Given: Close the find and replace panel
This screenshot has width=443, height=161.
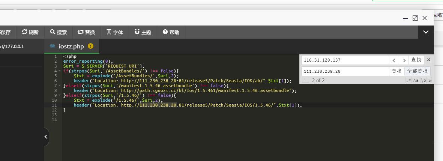Looking at the screenshot, I should (429, 60).
